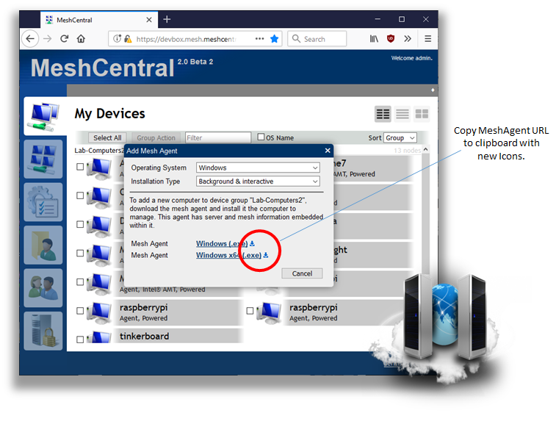Download the Windows (.exe) mesh agent link
The image size is (556, 424).
[222, 244]
